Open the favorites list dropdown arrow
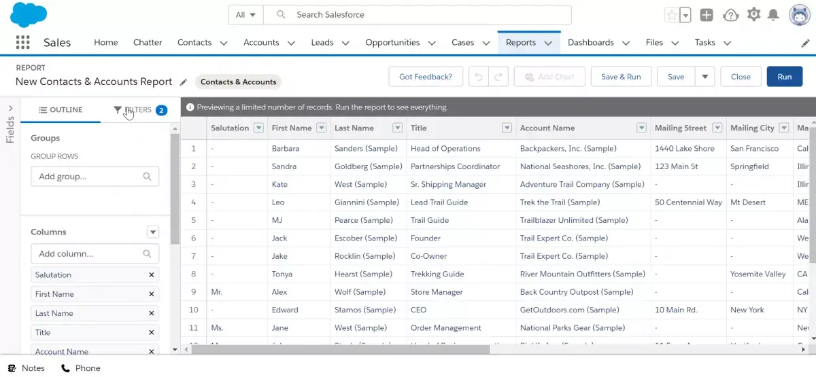 click(x=685, y=15)
